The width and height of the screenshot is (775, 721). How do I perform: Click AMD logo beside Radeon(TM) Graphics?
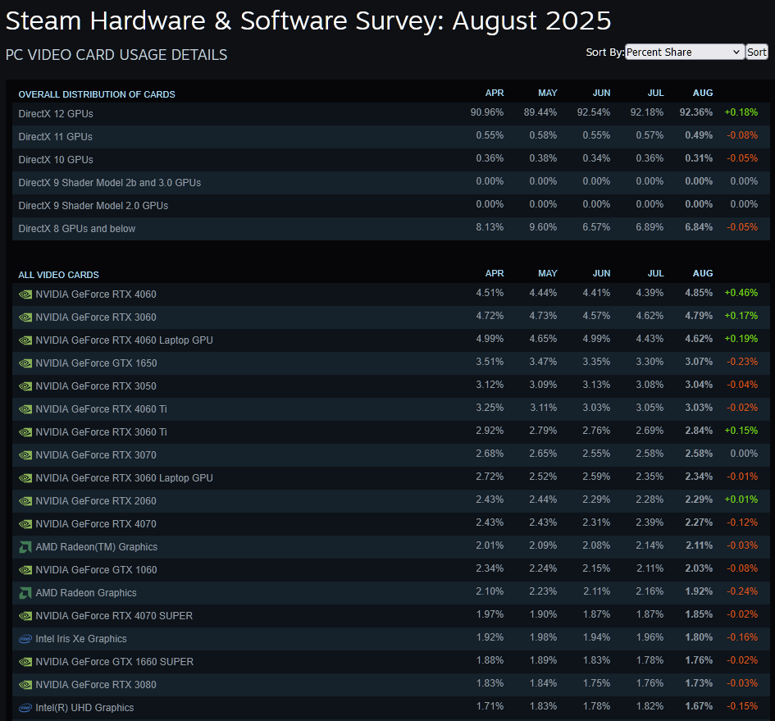point(25,547)
